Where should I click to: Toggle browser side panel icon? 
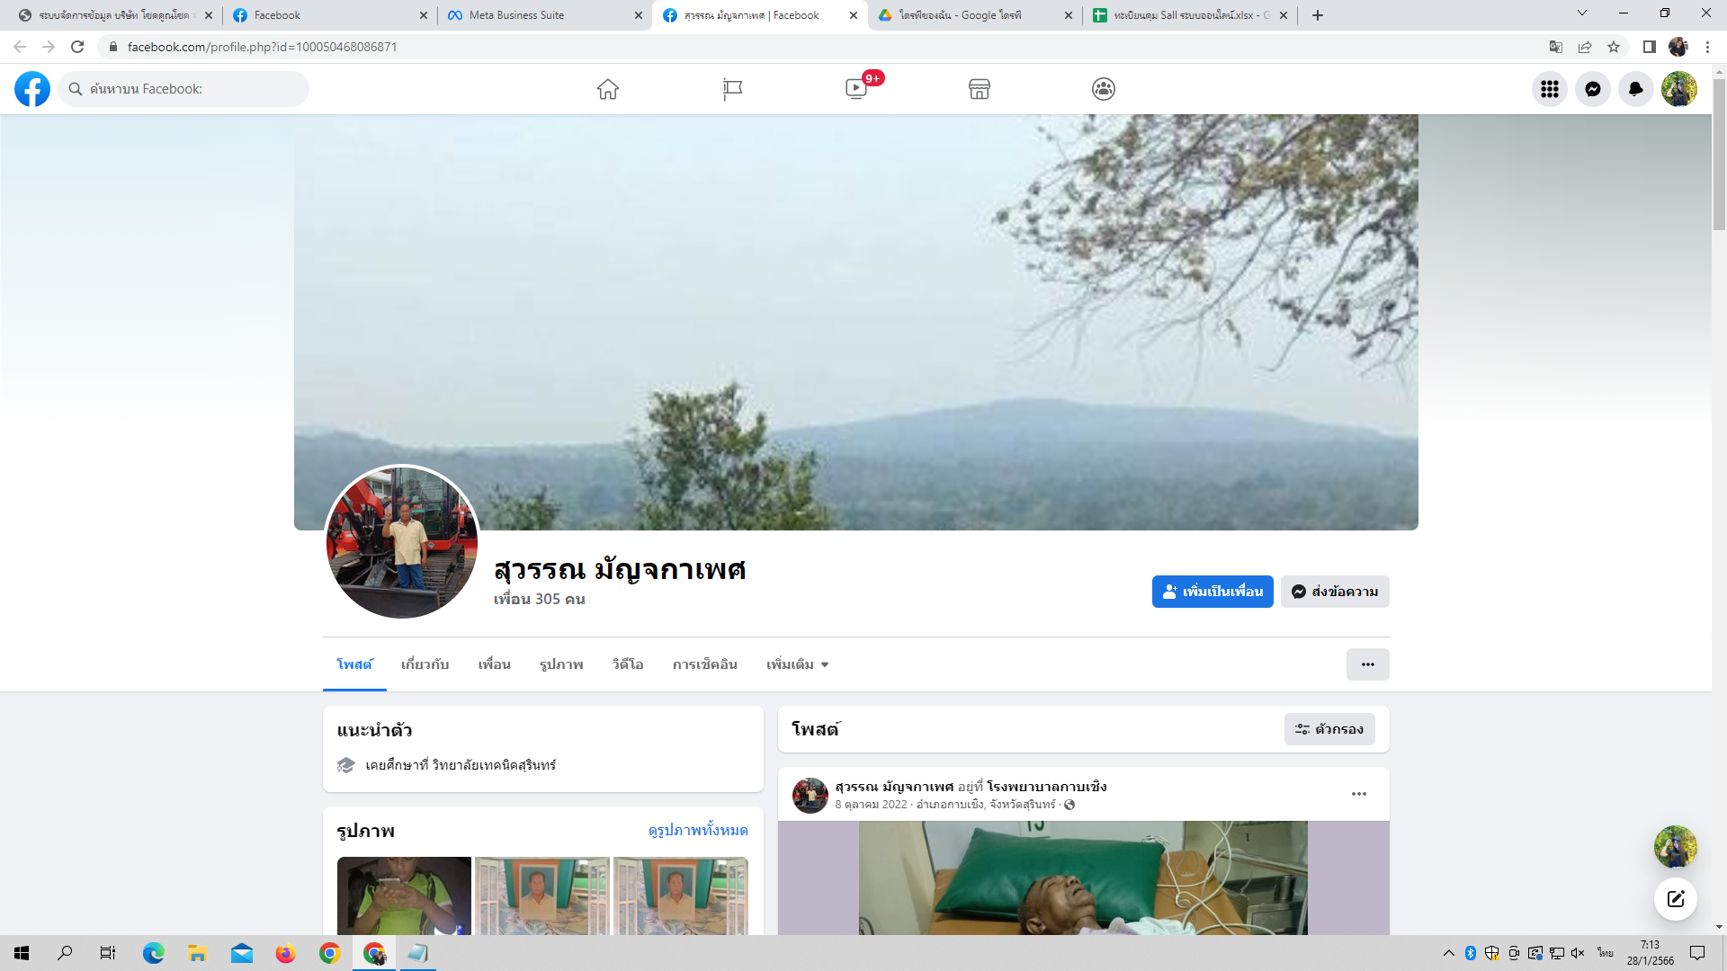pos(1650,47)
